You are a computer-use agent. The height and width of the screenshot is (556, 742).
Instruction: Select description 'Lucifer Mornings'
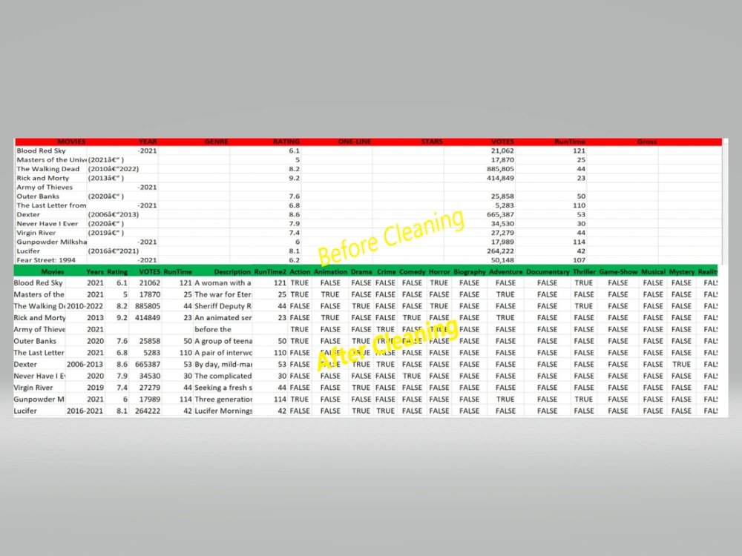click(223, 411)
